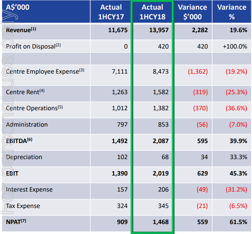The height and width of the screenshot is (234, 252).
Task: Click Centre Rent value 1,582
Action: click(x=161, y=92)
